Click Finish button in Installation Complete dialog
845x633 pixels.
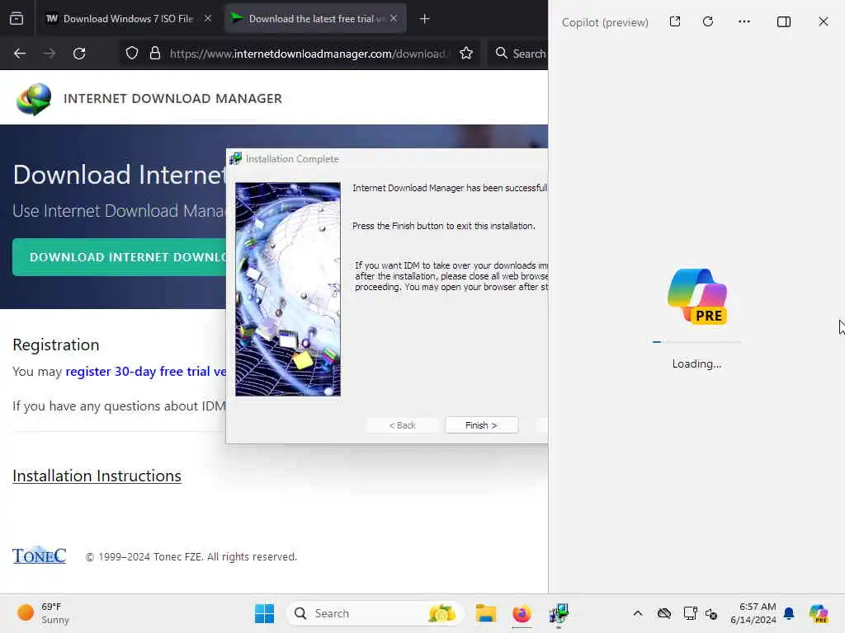(481, 425)
